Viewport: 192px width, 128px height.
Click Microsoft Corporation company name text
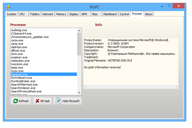pyautogui.click(x=121, y=47)
